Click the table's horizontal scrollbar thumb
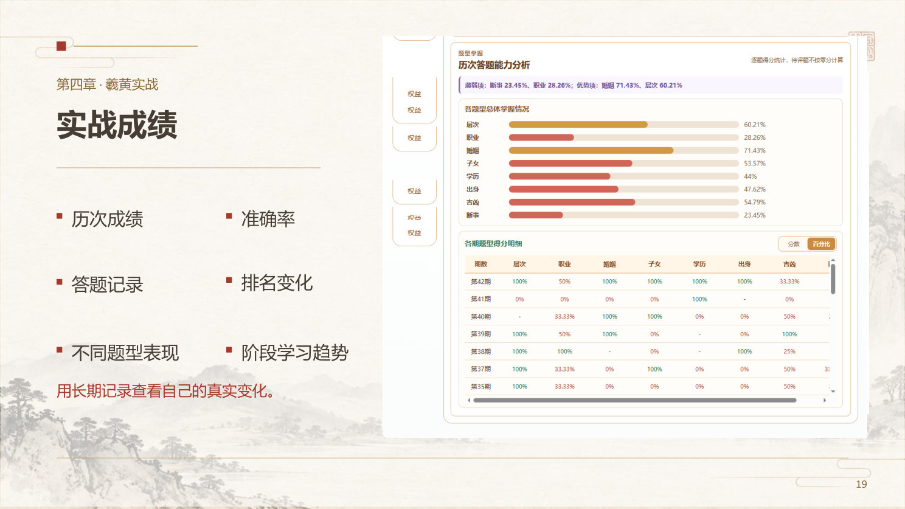 634,400
